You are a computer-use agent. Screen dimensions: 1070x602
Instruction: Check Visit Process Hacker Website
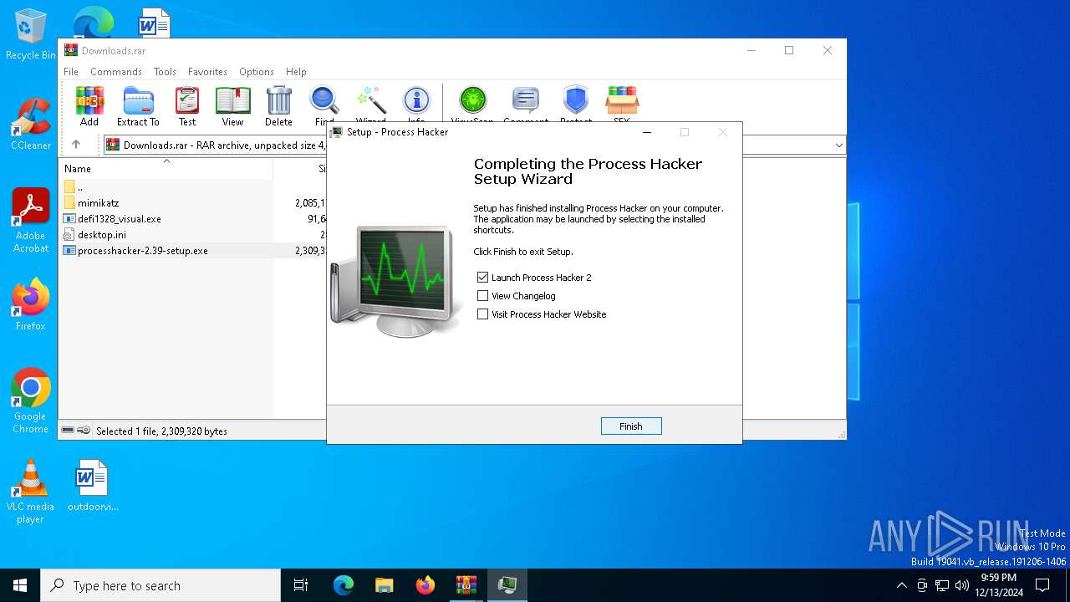482,314
